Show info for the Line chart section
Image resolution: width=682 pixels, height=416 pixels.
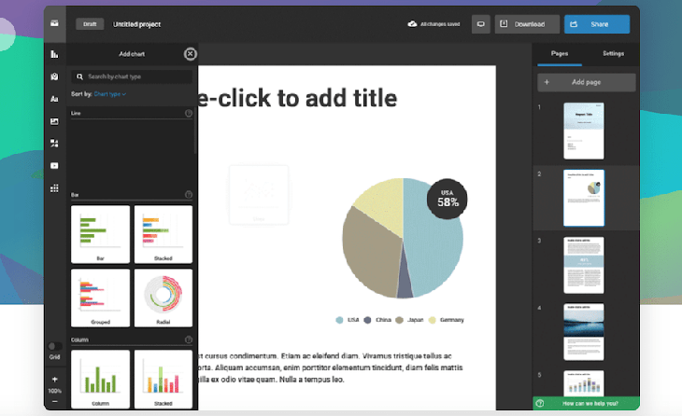point(189,114)
